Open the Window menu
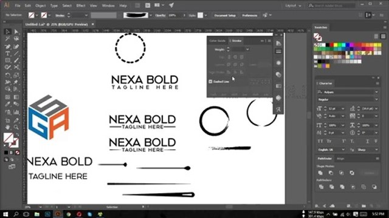The image size is (389, 218). click(x=108, y=5)
